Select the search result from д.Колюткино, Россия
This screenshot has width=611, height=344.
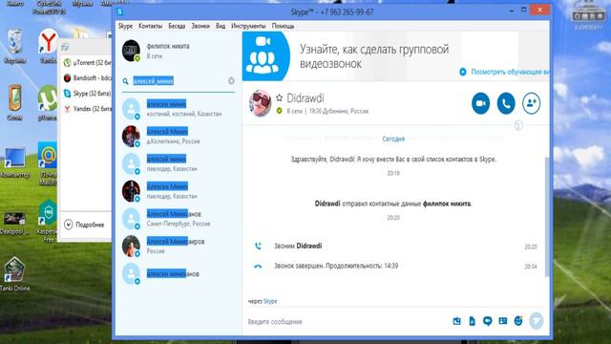179,136
